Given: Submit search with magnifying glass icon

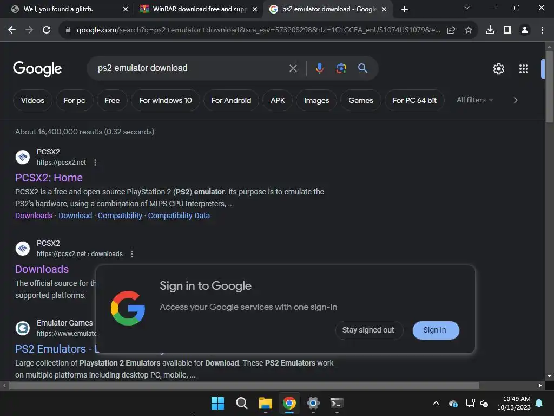Looking at the screenshot, I should point(362,68).
